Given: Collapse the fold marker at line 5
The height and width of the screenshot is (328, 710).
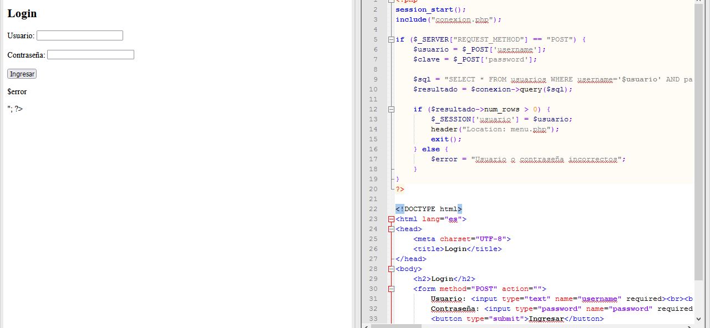Looking at the screenshot, I should [392, 39].
